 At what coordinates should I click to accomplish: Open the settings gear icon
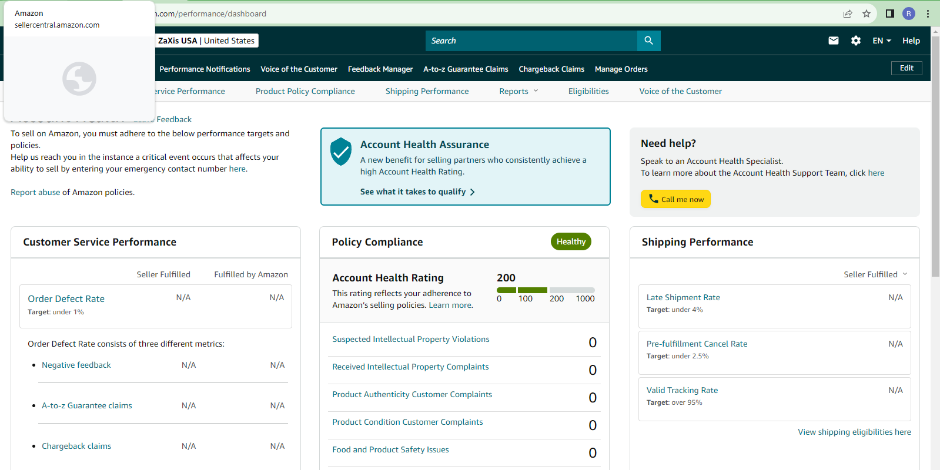pyautogui.click(x=856, y=41)
